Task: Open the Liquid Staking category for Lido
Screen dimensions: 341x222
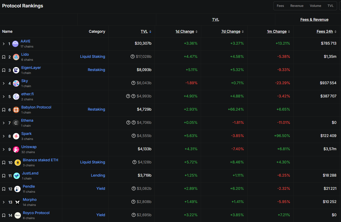Action: coord(92,56)
